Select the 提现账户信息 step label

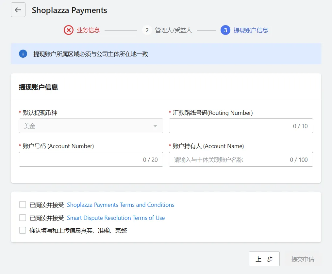251,30
